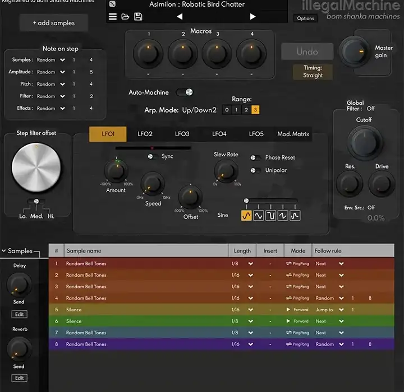Click the Undo button

[307, 52]
